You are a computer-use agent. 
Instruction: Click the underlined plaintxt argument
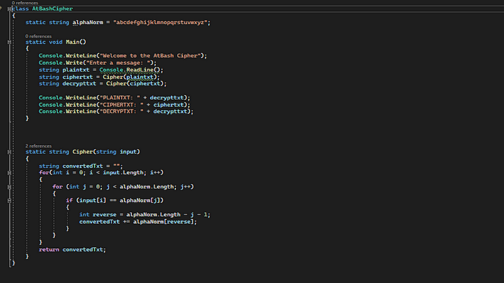[140, 77]
